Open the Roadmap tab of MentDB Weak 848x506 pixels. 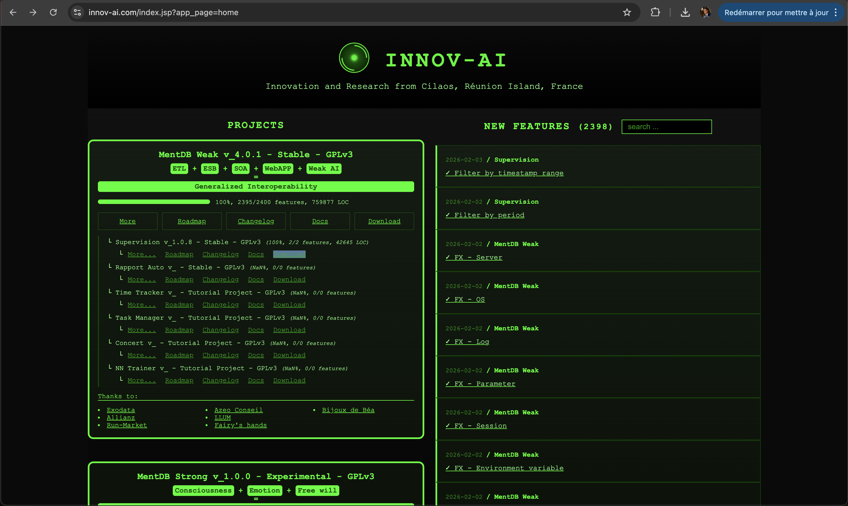click(192, 221)
